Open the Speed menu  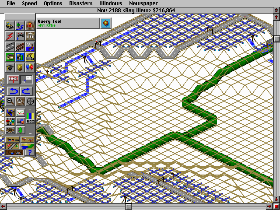(29, 3)
